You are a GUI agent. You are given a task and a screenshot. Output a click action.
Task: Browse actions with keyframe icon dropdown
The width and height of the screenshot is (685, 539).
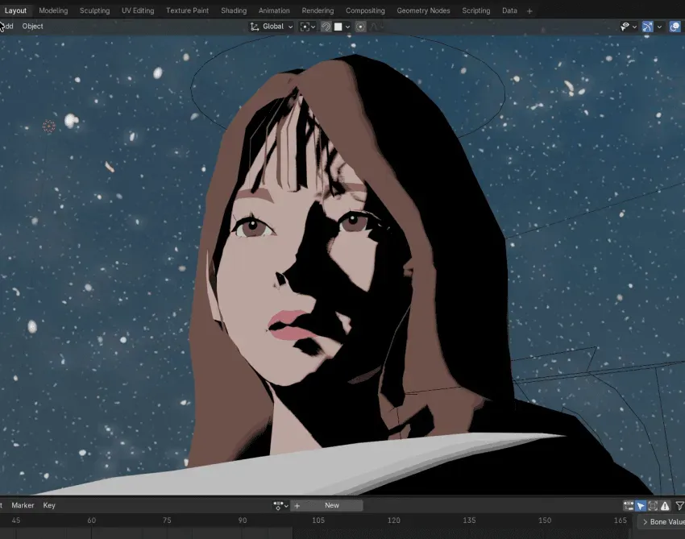(x=280, y=506)
